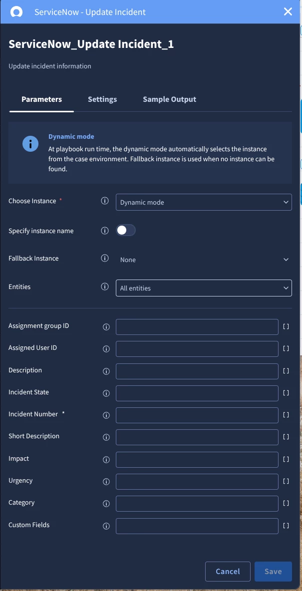Click the info icon beside Entities
This screenshot has height=591, width=302.
pyautogui.click(x=105, y=287)
